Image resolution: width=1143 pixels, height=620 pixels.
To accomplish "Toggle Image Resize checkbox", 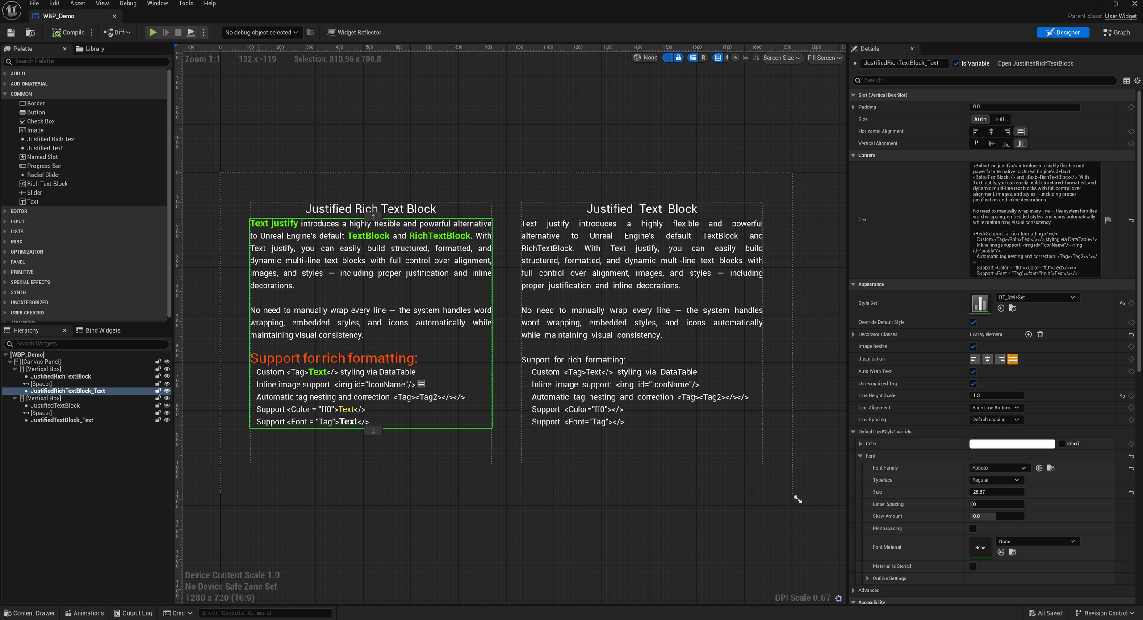I will (x=973, y=346).
